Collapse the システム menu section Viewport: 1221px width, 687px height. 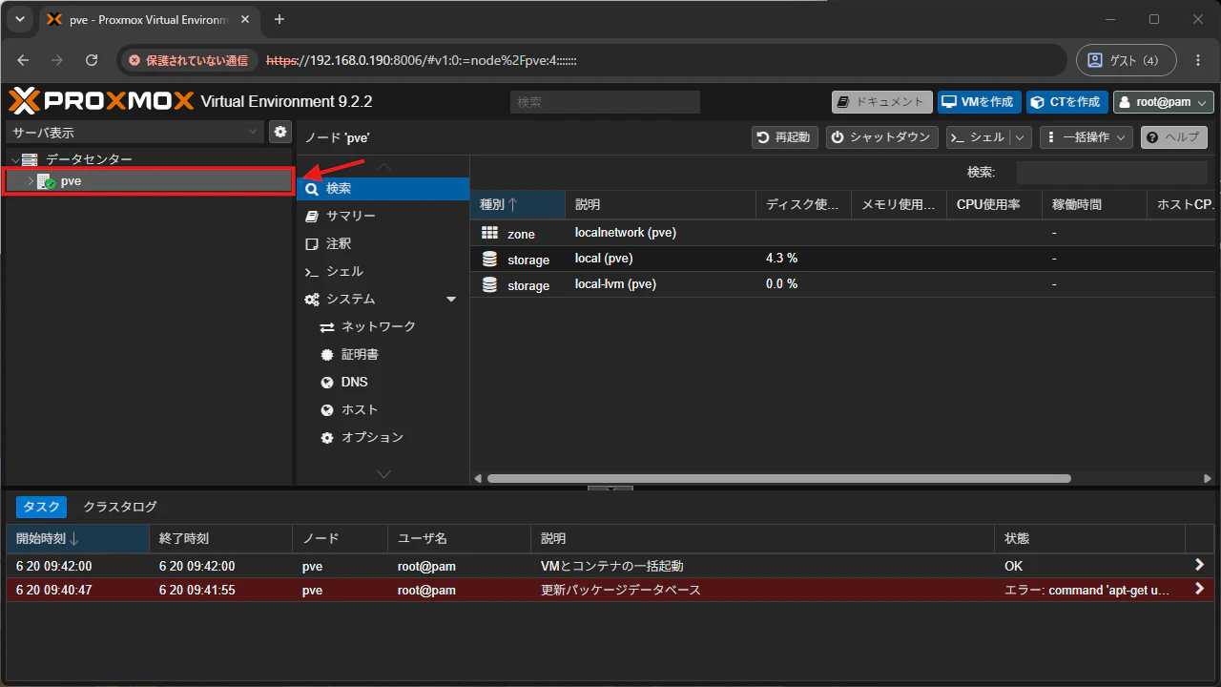click(x=451, y=300)
